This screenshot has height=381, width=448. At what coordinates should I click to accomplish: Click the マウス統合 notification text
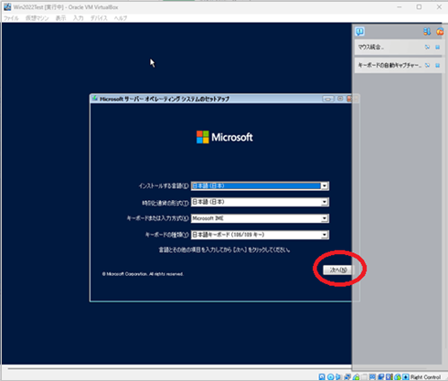[370, 48]
